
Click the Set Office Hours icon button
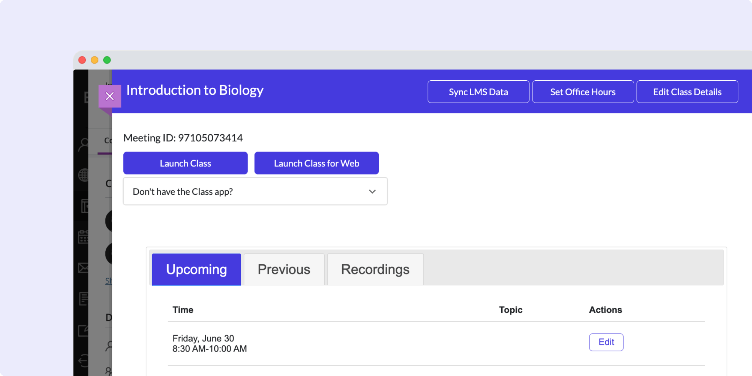click(583, 91)
